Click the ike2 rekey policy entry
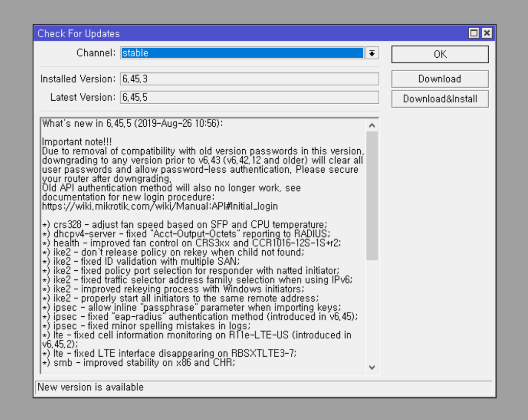The image size is (528, 420). (173, 252)
